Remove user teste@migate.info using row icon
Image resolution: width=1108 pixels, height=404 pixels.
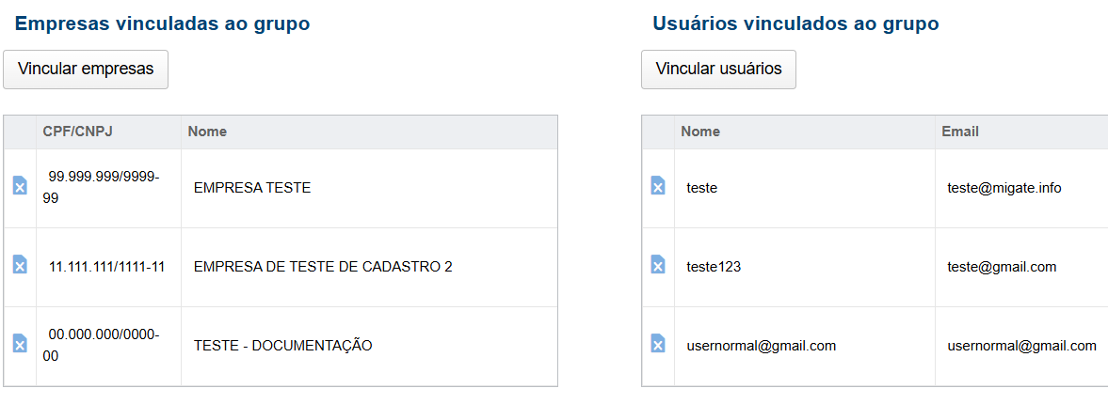(658, 187)
